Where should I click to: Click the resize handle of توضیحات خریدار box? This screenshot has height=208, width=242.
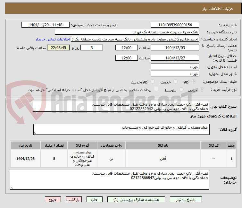[x=12, y=188]
